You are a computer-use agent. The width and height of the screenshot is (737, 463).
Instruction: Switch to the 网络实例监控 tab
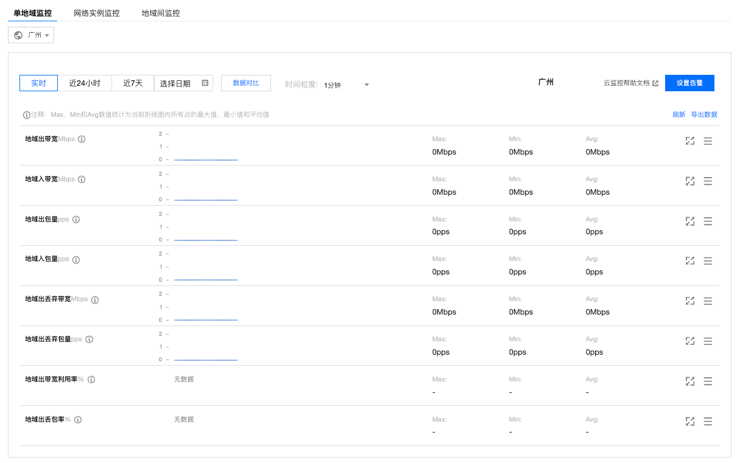point(96,13)
